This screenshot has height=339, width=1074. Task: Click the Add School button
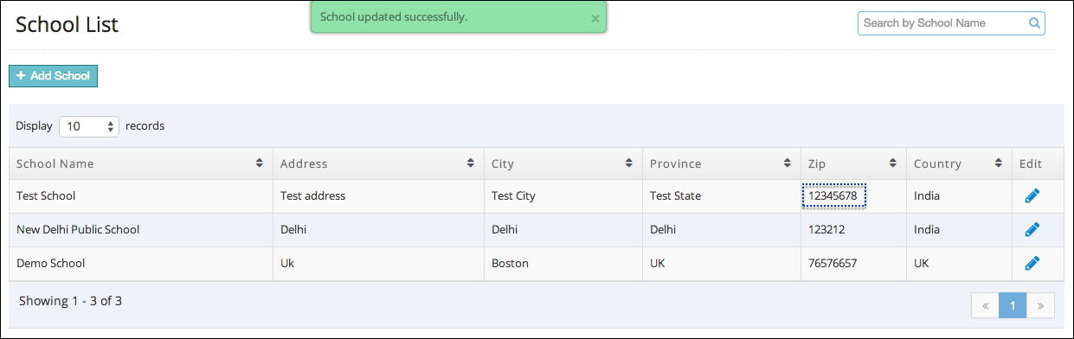tap(54, 76)
